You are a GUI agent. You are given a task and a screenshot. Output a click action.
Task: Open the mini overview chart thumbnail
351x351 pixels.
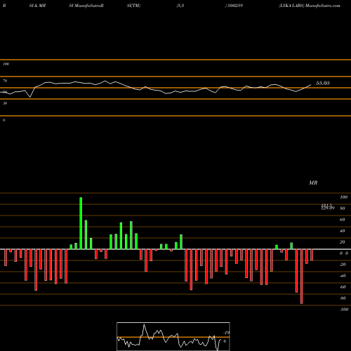point(173,336)
